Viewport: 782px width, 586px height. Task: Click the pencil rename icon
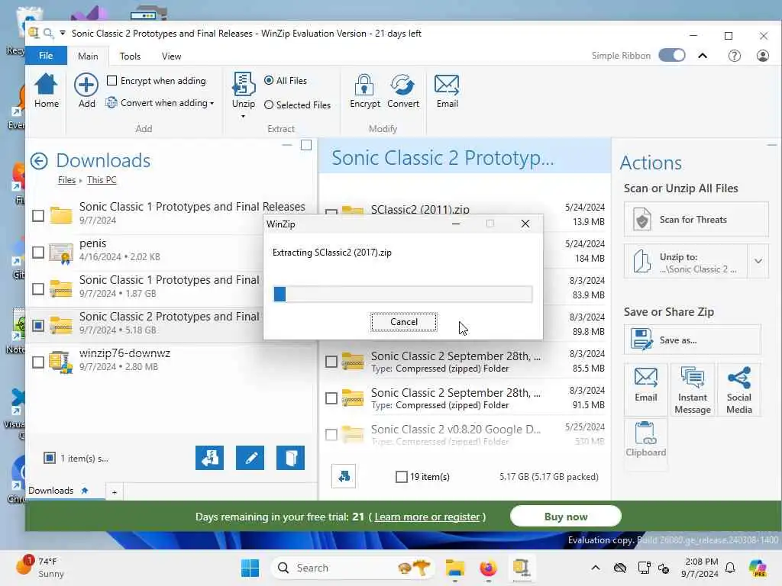[250, 458]
